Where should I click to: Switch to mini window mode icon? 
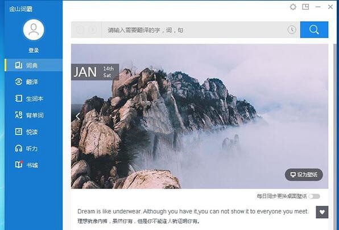tap(305, 7)
